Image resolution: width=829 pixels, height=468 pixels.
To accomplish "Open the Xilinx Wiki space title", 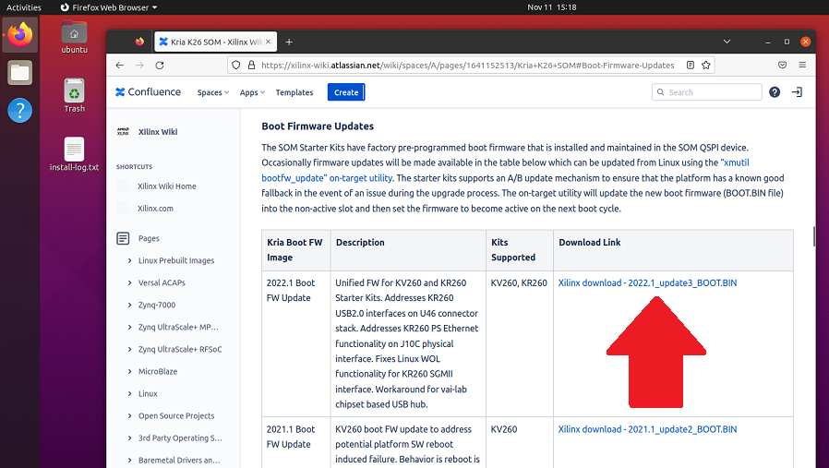I will point(158,132).
